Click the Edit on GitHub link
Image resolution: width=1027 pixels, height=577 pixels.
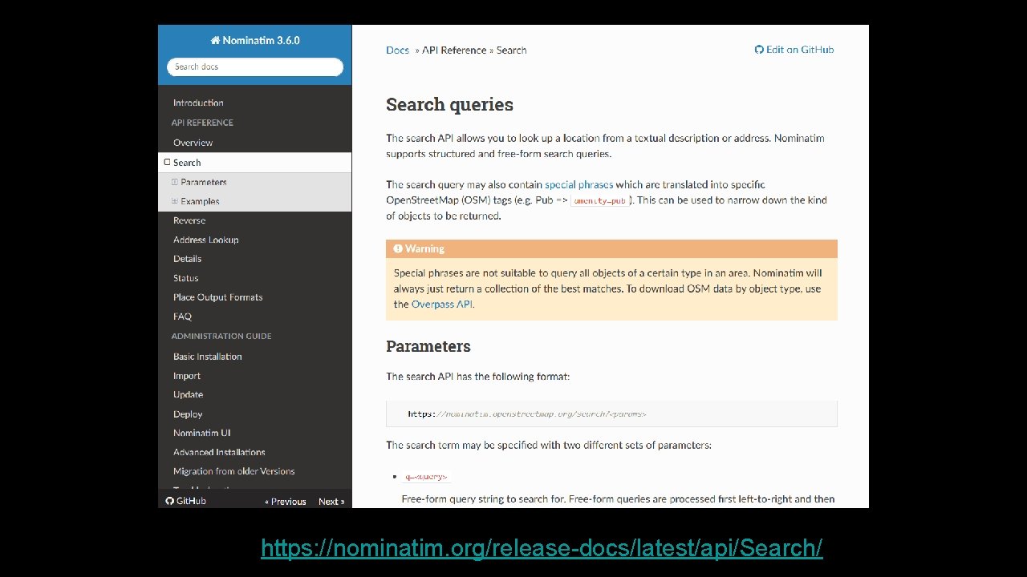799,50
